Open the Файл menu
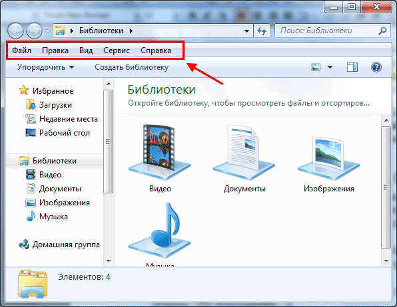This screenshot has height=307, width=397. (21, 51)
